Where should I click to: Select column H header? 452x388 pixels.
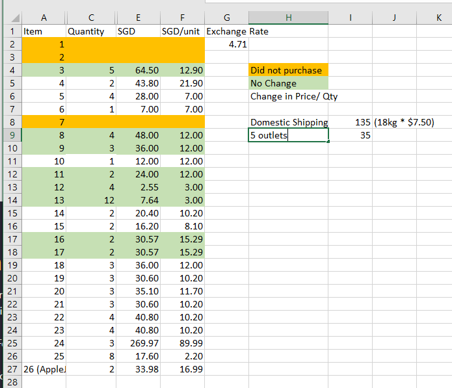(x=288, y=18)
